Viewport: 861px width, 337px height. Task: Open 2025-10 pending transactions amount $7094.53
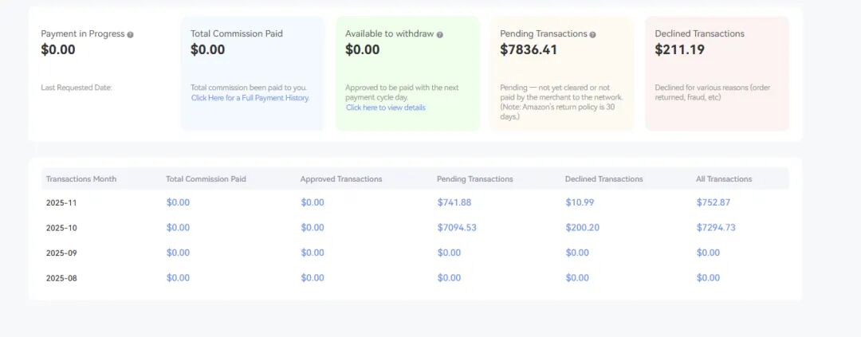(457, 228)
